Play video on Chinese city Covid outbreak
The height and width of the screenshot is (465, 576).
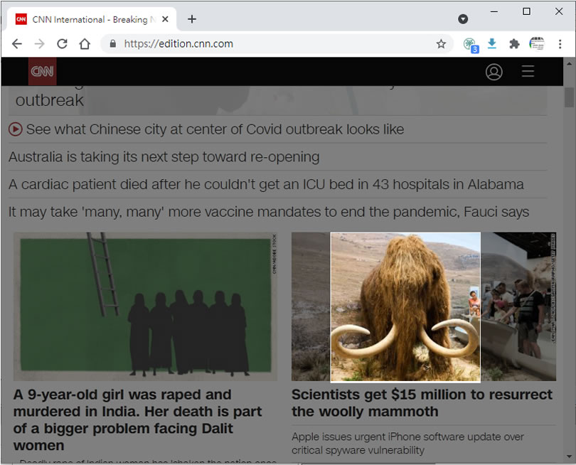16,129
